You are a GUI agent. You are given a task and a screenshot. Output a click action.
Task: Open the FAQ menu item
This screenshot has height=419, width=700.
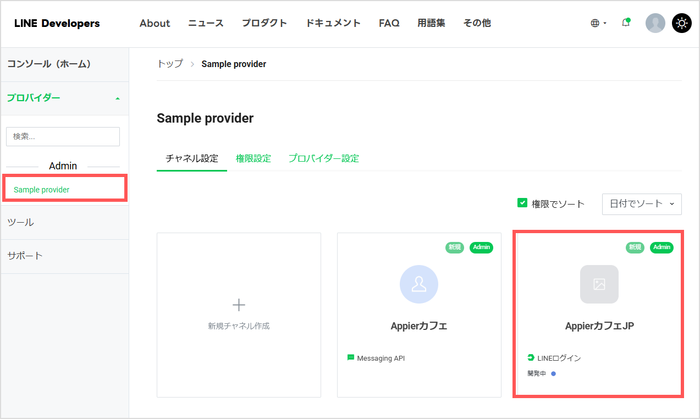click(x=389, y=23)
